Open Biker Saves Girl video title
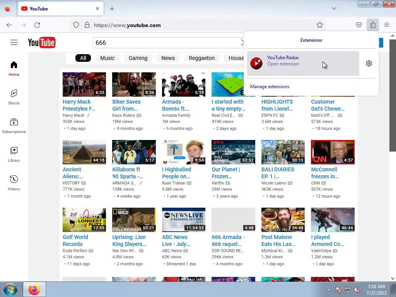Image resolution: width=396 pixels, height=297 pixels. click(x=126, y=105)
